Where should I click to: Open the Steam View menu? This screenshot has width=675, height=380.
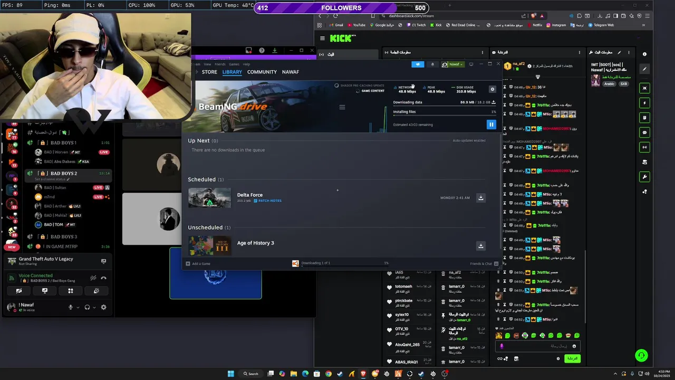(x=207, y=64)
